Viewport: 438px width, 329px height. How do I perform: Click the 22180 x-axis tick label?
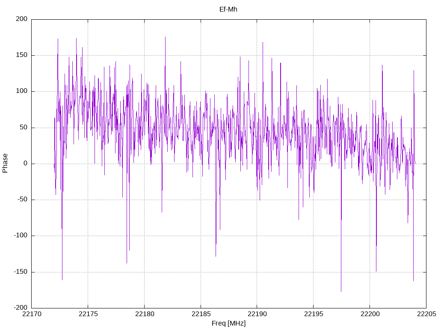[145, 314]
